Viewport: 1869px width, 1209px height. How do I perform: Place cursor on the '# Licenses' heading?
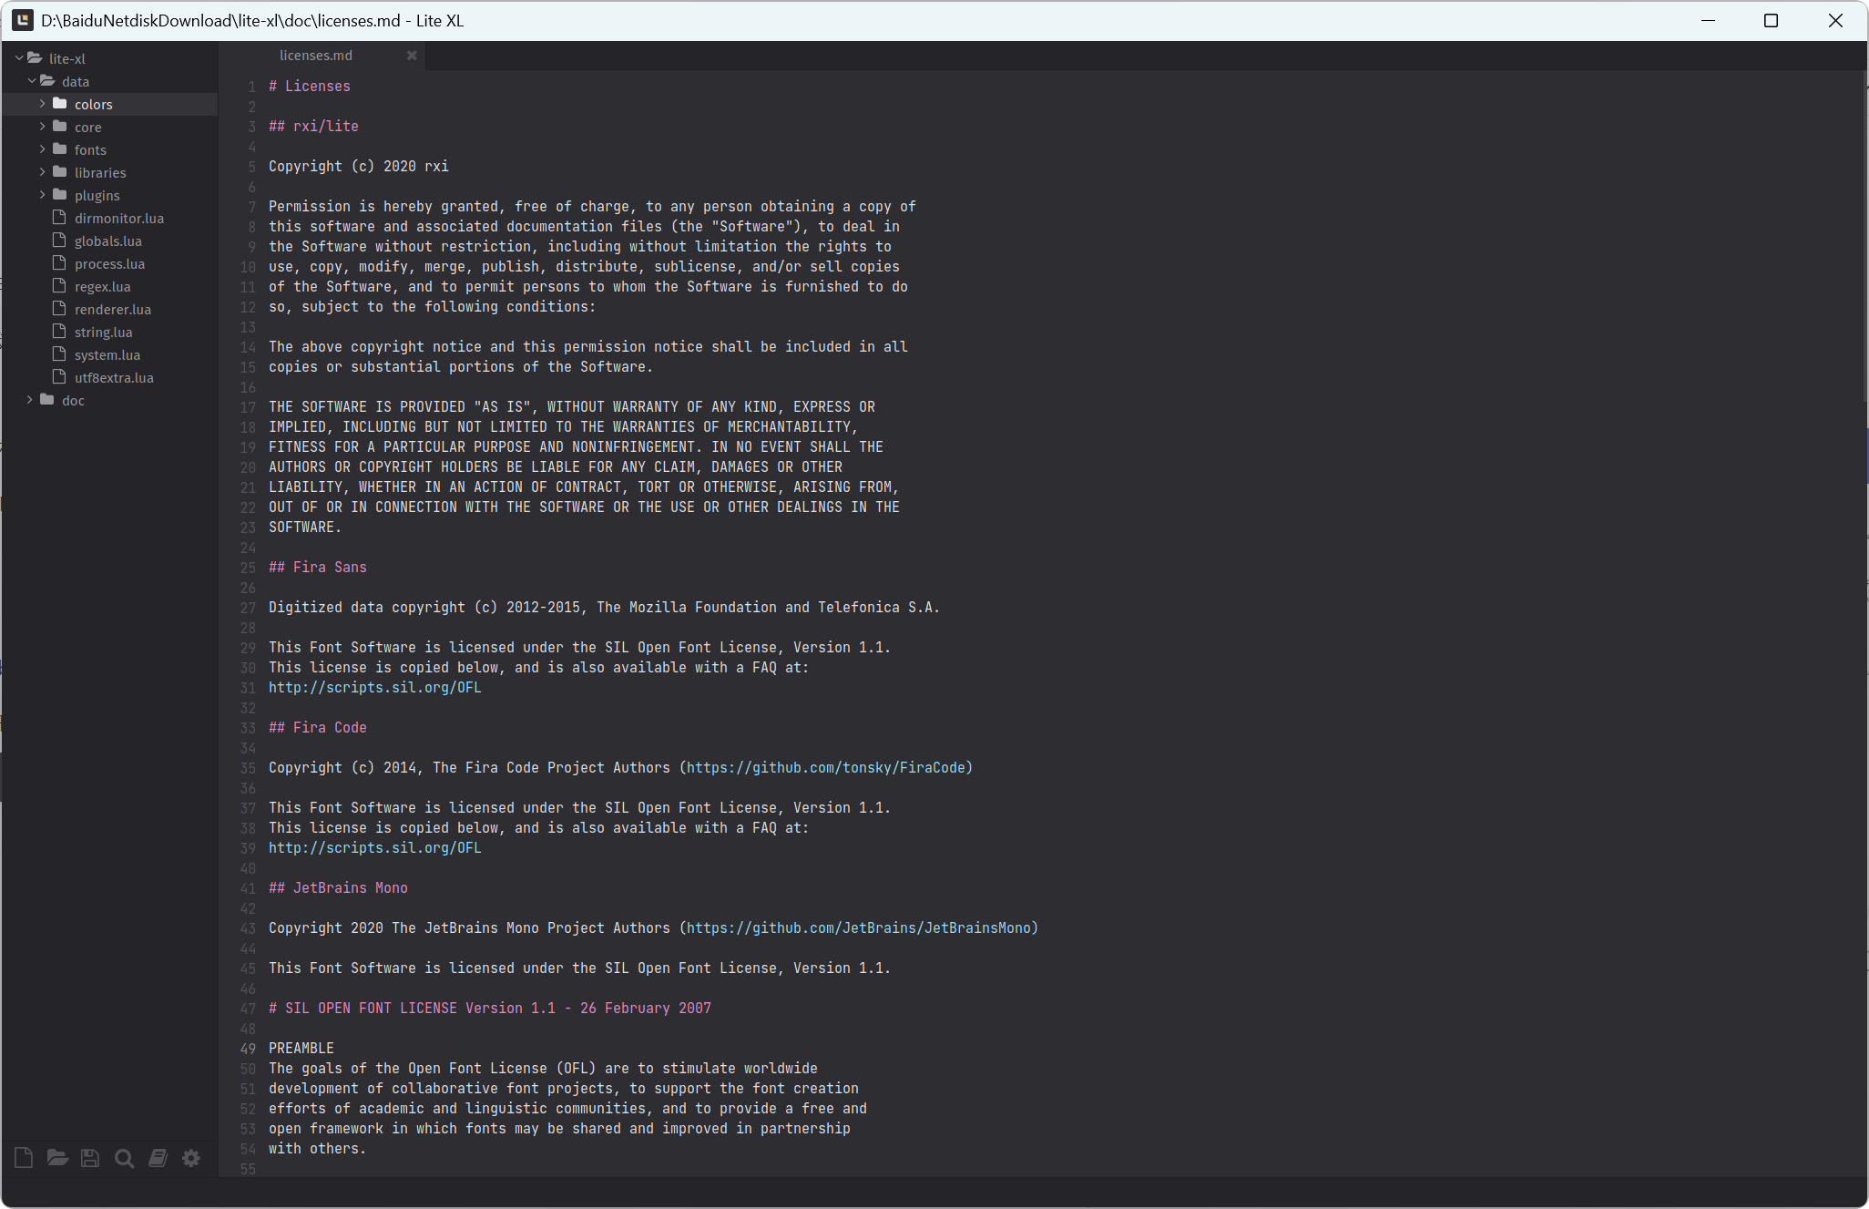click(x=310, y=87)
